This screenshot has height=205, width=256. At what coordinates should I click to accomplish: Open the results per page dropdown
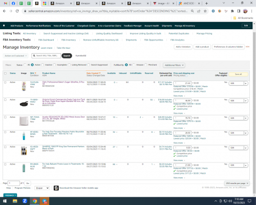coord(237,183)
